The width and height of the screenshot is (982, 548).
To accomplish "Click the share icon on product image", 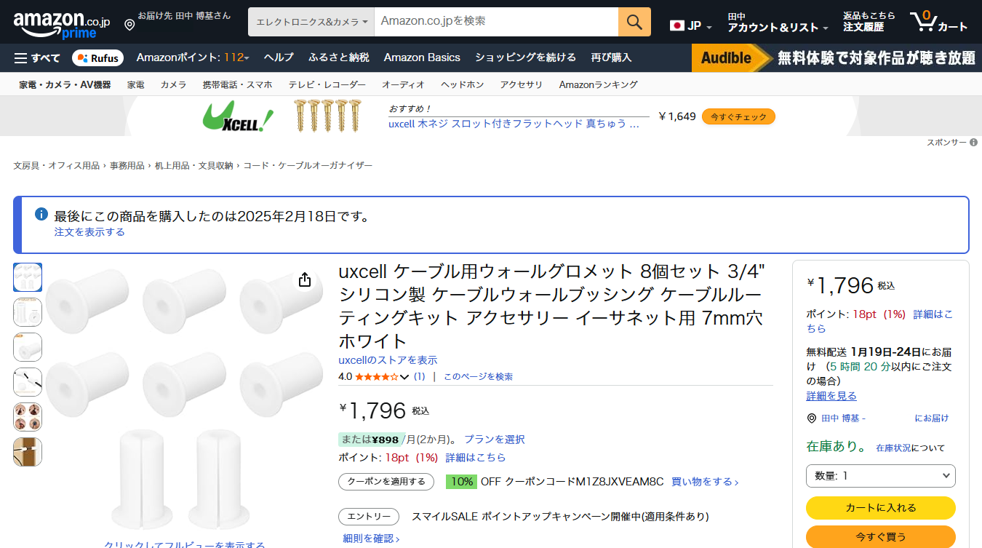I will click(x=305, y=280).
